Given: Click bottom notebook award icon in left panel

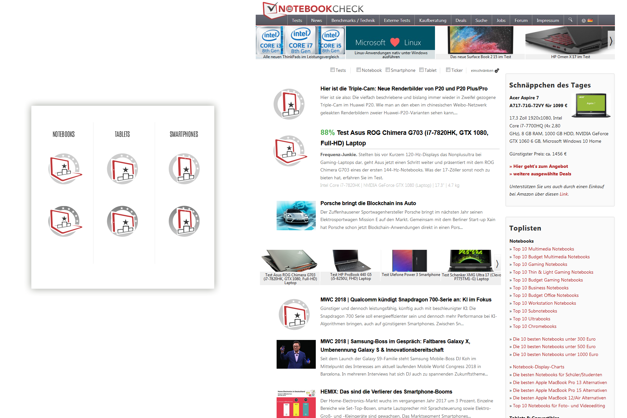Looking at the screenshot, I should pos(65,221).
